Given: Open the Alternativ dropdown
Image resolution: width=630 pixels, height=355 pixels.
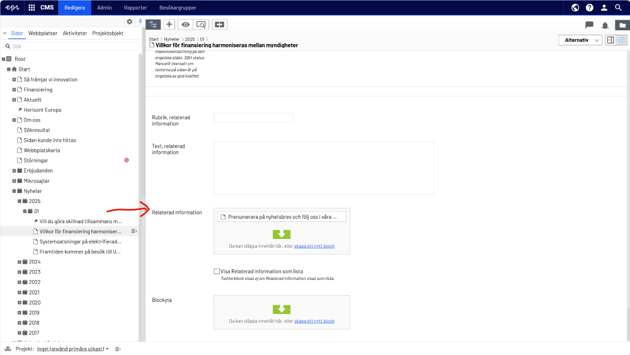Looking at the screenshot, I should [x=580, y=40].
